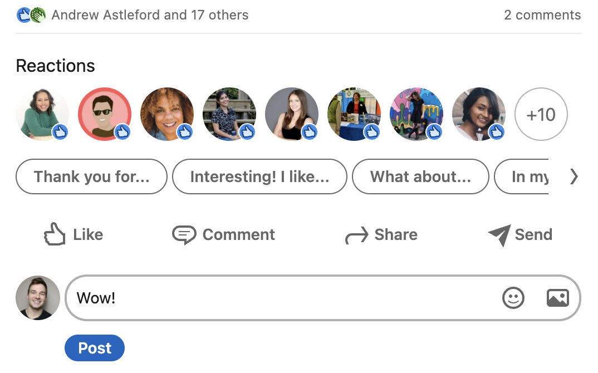Image resolution: width=598 pixels, height=373 pixels.
Task: View the first reactor in green sweater
Action: tap(42, 114)
